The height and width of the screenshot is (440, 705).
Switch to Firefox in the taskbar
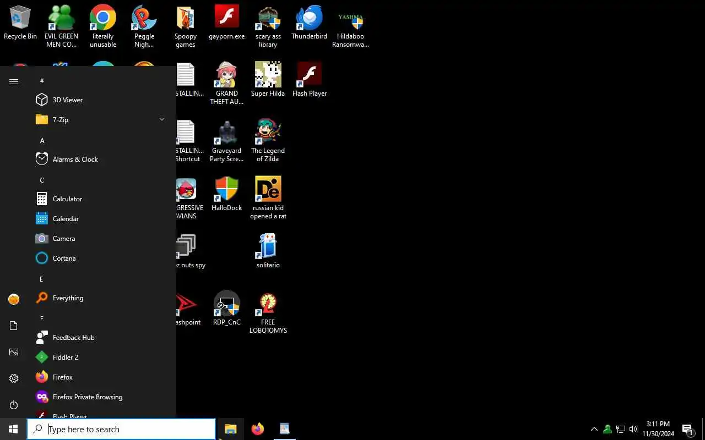pos(257,429)
